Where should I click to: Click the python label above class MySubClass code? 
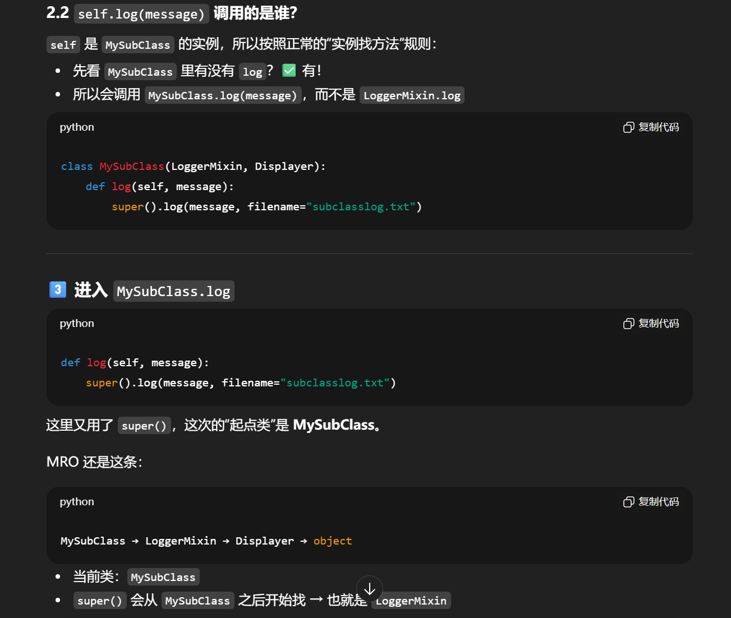point(77,127)
